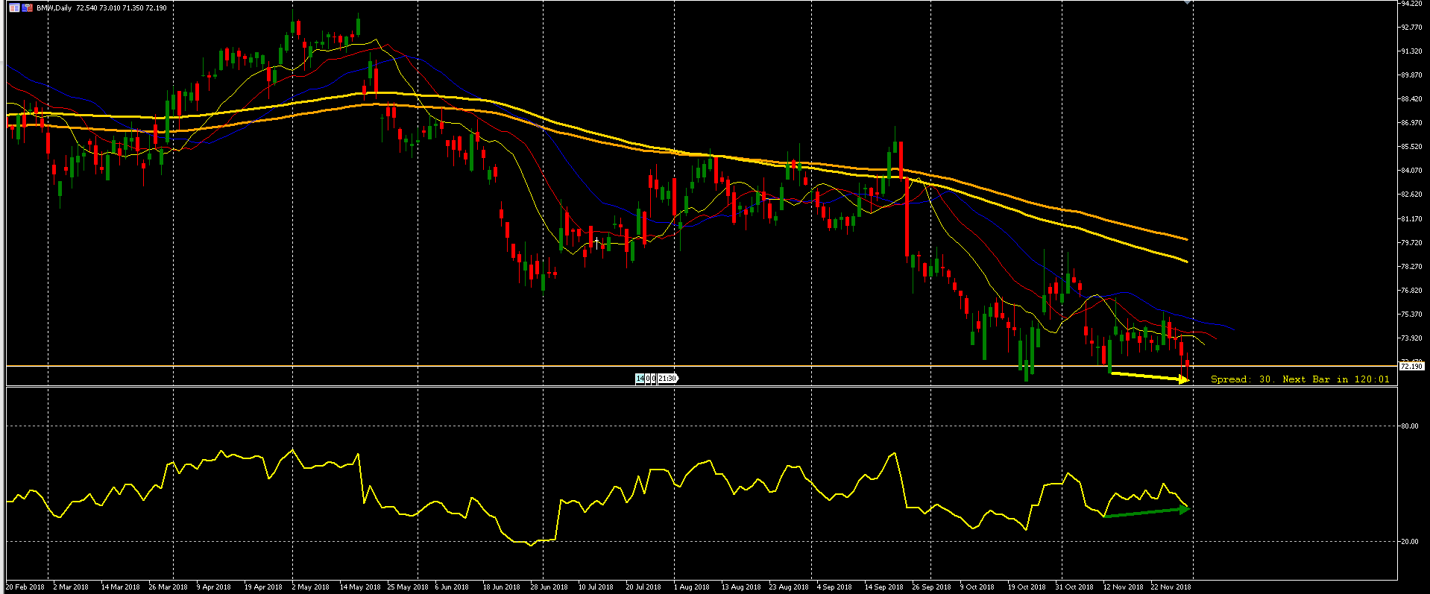
Task: Click the 20.00 level label in indicator scale
Action: [1409, 542]
